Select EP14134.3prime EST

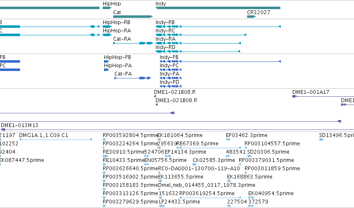point(186,152)
